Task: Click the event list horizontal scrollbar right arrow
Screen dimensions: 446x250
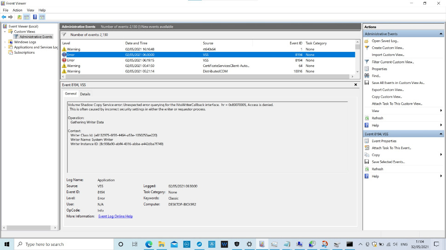Action: pyautogui.click(x=352, y=76)
